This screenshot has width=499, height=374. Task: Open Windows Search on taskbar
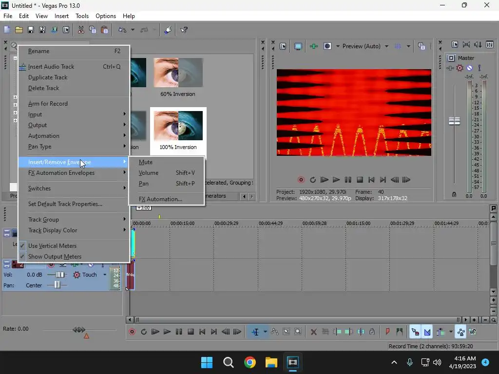229,362
